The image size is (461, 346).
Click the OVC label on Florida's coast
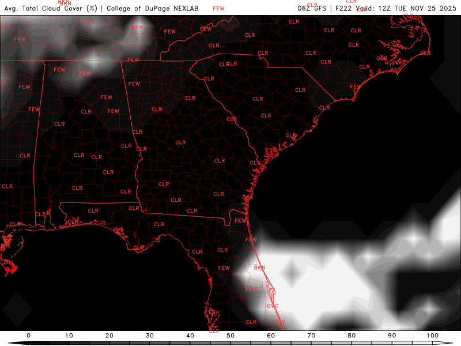tap(273, 306)
